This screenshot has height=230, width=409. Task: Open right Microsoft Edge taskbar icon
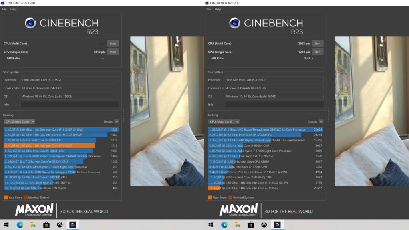point(224,224)
